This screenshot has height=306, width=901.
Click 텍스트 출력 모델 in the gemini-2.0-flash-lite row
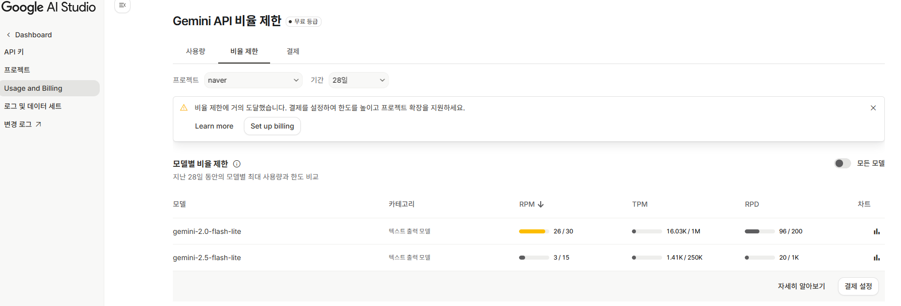click(409, 231)
